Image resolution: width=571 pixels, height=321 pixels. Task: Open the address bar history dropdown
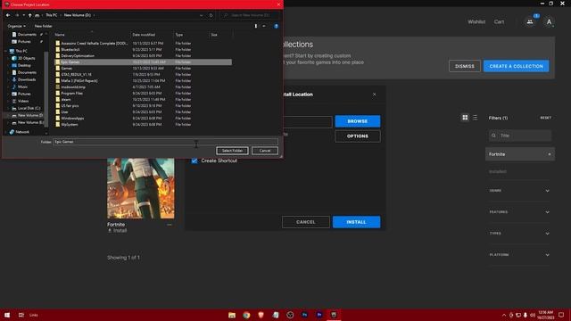[x=201, y=15]
